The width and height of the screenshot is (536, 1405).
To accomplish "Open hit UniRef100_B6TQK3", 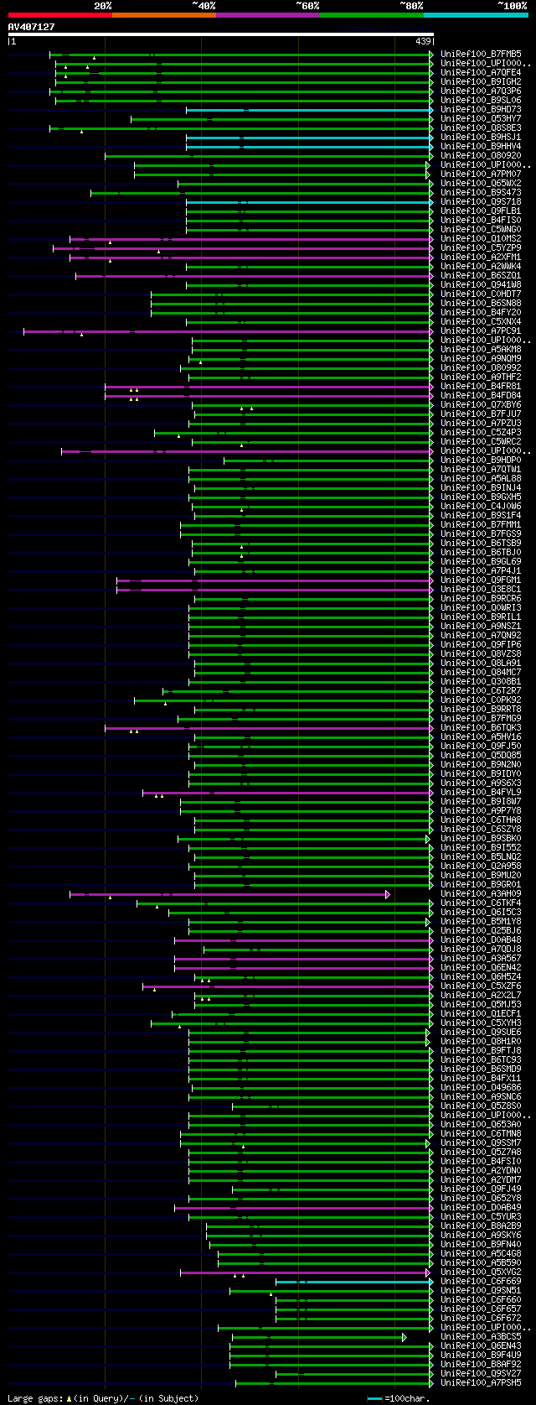I will click(x=481, y=727).
